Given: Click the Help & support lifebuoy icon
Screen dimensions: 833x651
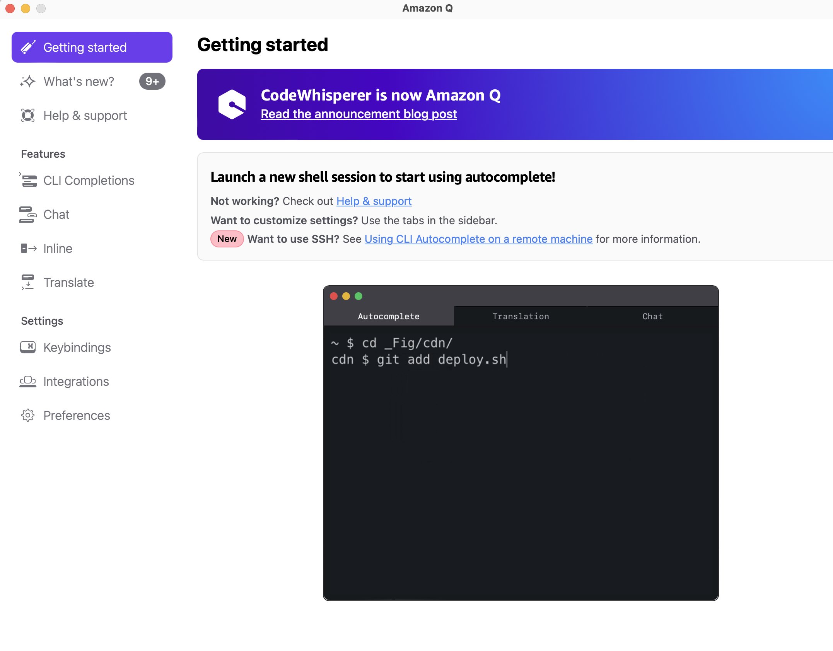Looking at the screenshot, I should tap(28, 115).
